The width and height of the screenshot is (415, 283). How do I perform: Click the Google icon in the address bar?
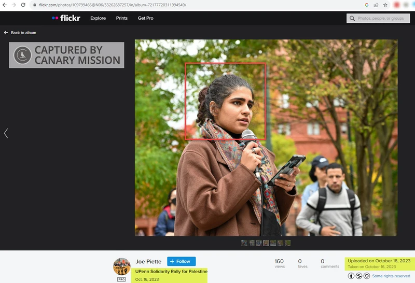pos(367,5)
